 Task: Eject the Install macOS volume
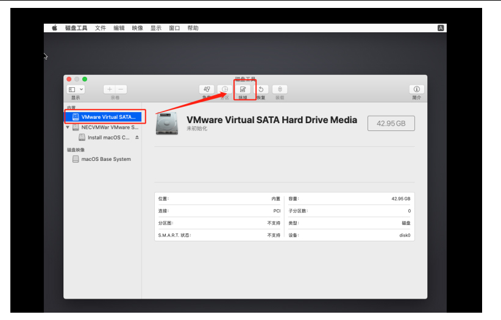coord(137,138)
